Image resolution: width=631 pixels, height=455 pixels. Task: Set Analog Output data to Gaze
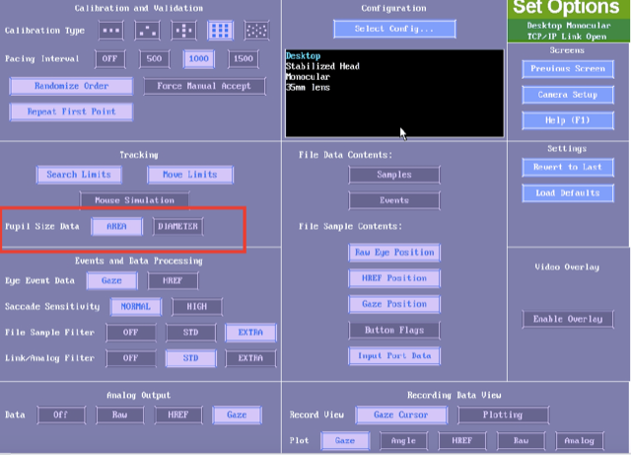(237, 416)
